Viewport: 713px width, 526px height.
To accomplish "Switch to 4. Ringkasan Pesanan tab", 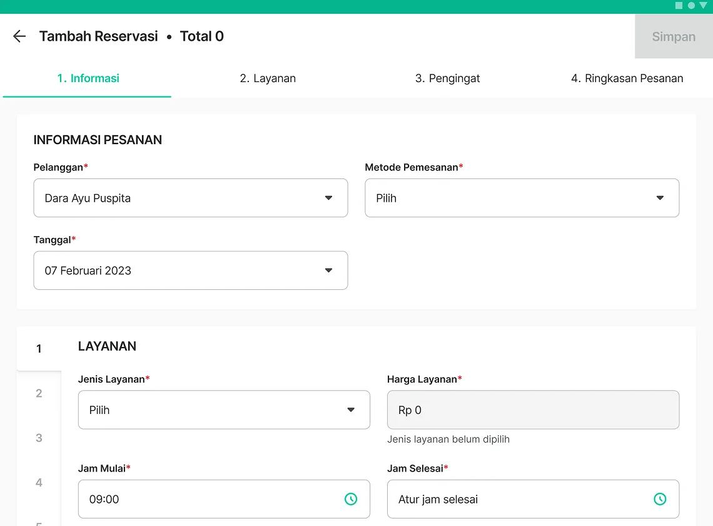I will point(627,78).
